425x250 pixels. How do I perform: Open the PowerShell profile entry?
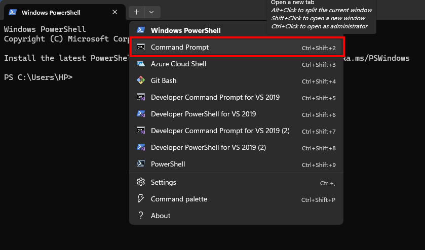pos(237,164)
